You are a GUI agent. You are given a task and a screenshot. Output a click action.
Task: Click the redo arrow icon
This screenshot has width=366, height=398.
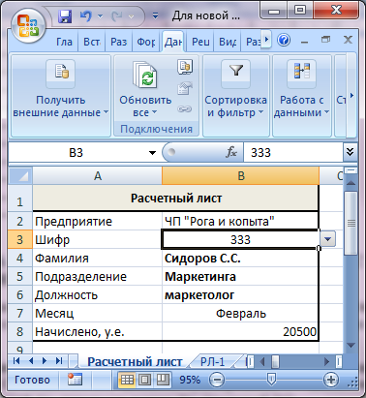pos(117,16)
